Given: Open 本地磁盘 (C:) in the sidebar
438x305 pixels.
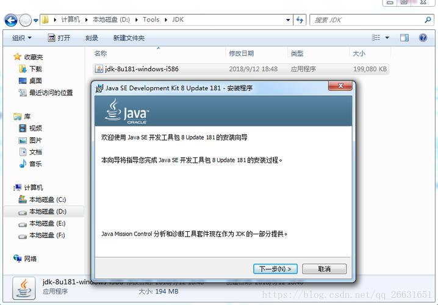Looking at the screenshot, I should coord(42,199).
